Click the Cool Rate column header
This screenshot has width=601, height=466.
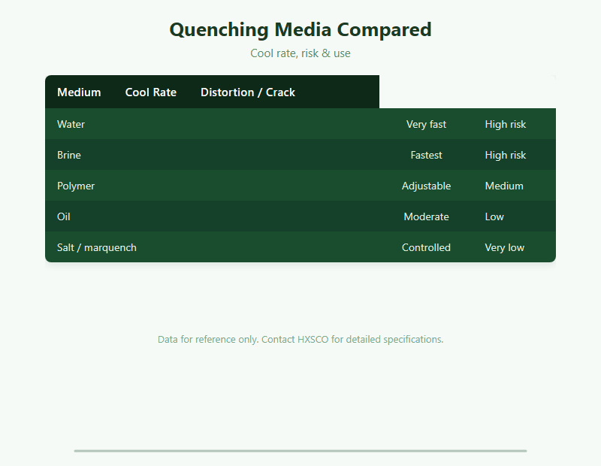tap(151, 92)
